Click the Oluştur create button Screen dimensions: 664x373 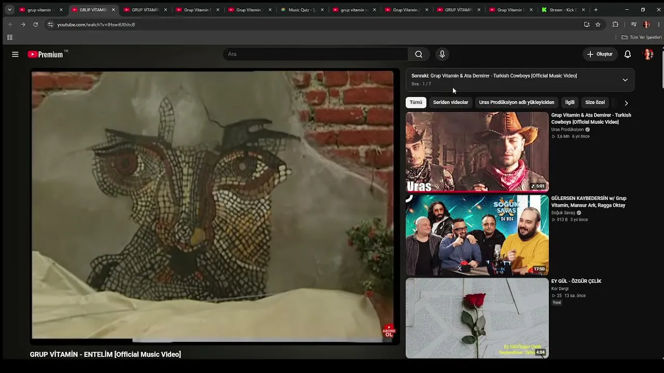pos(600,54)
